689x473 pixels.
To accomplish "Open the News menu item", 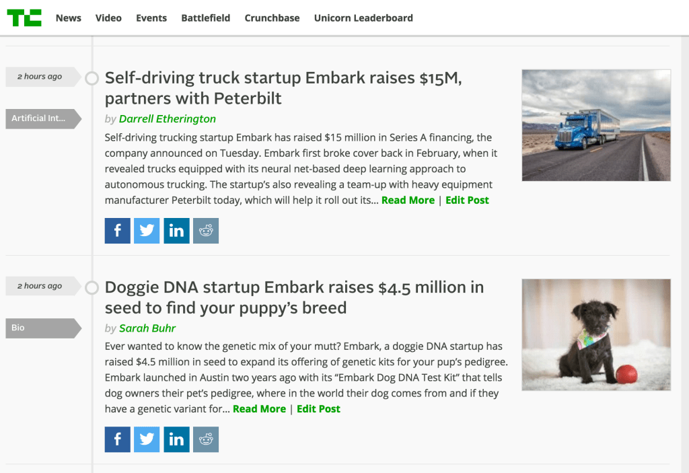I will [69, 18].
